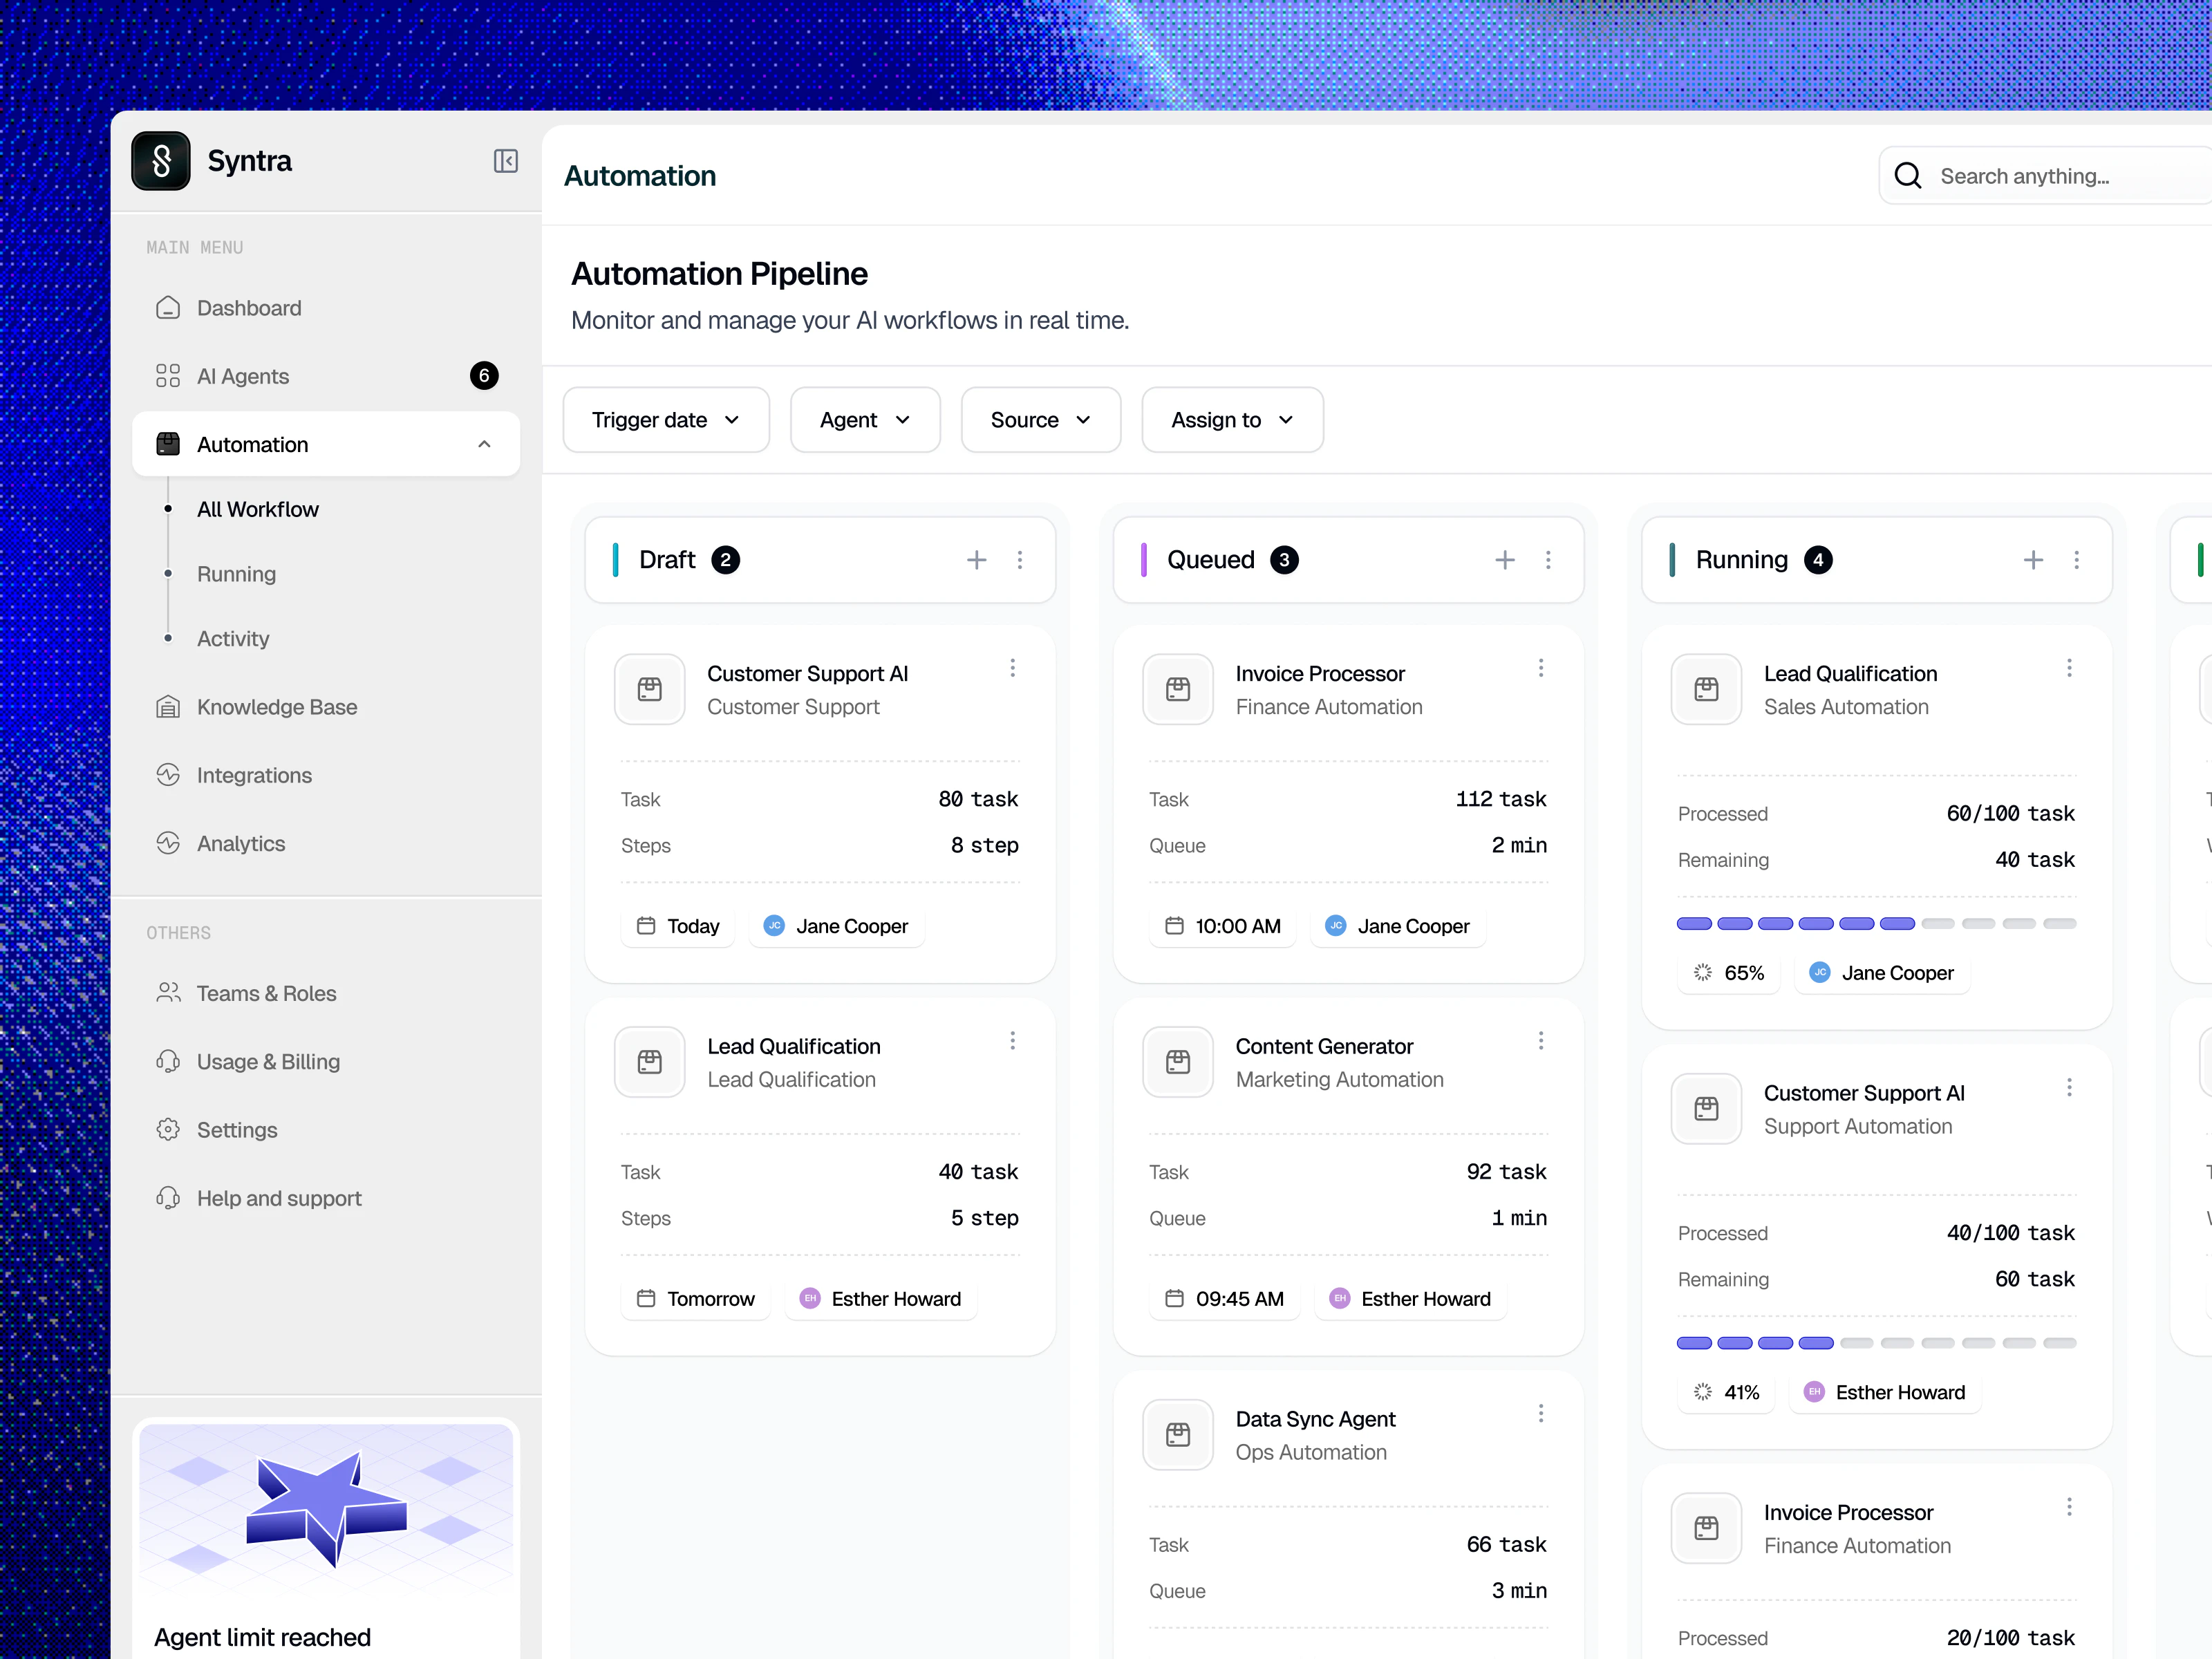Image resolution: width=2212 pixels, height=1659 pixels.
Task: Focus the Search anything field
Action: coord(2046,176)
